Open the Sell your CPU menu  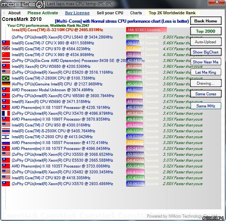click(x=110, y=13)
